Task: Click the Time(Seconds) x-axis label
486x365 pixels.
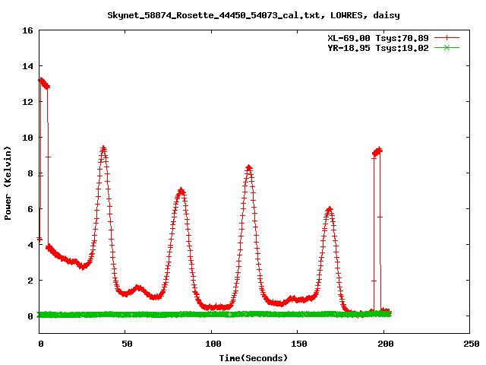Action: 253,358
